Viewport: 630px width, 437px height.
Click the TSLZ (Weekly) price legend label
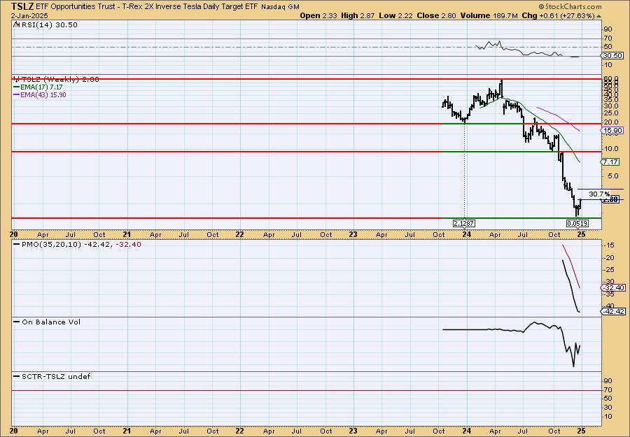click(60, 80)
